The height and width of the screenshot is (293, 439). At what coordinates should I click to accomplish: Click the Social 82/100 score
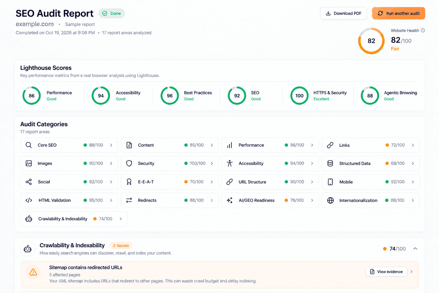(96, 182)
